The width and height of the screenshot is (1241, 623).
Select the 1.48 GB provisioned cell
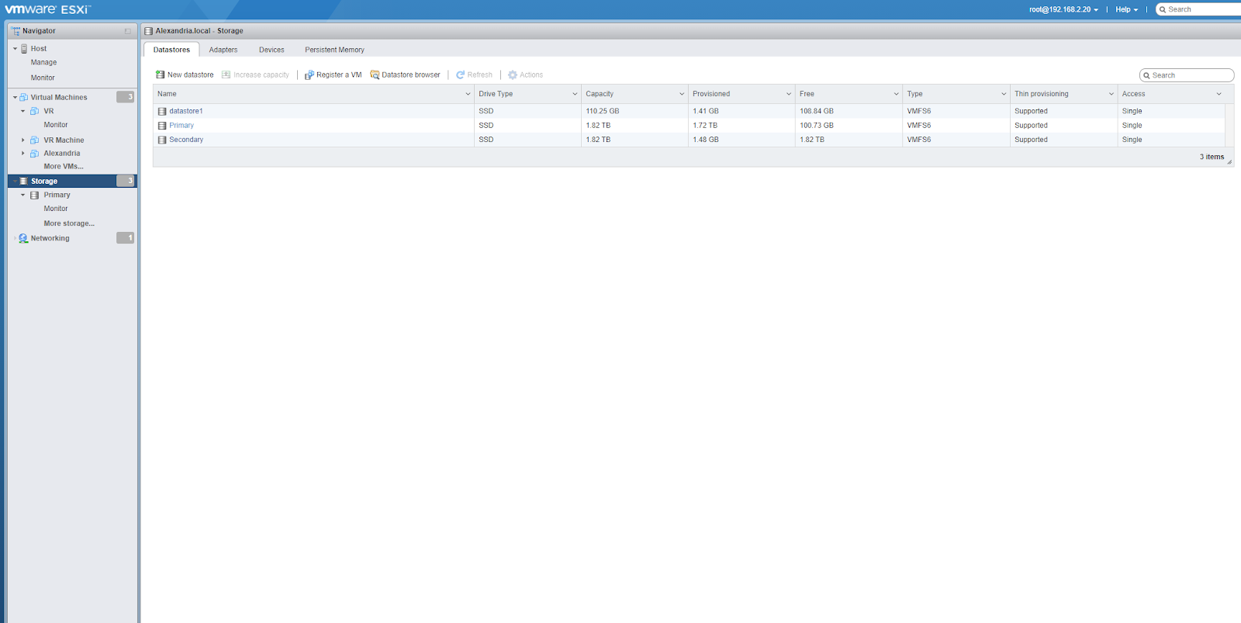[741, 140]
